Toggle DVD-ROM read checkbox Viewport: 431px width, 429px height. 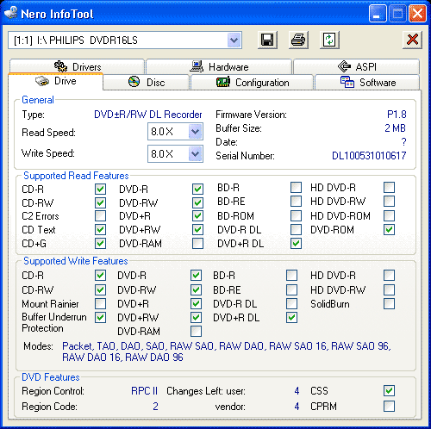[389, 229]
